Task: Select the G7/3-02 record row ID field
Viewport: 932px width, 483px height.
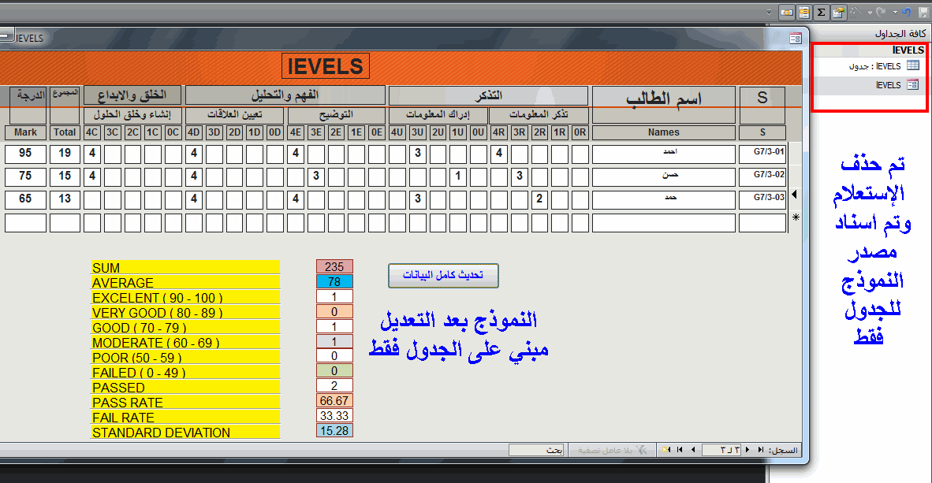Action: pyautogui.click(x=762, y=176)
